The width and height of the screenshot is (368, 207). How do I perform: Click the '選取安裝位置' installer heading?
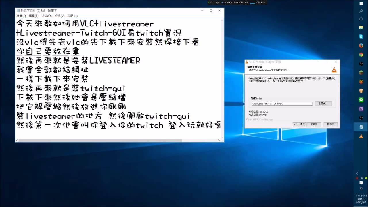click(x=254, y=67)
